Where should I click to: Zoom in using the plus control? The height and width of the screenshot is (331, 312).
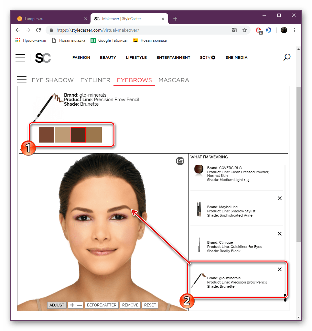pyautogui.click(x=72, y=305)
